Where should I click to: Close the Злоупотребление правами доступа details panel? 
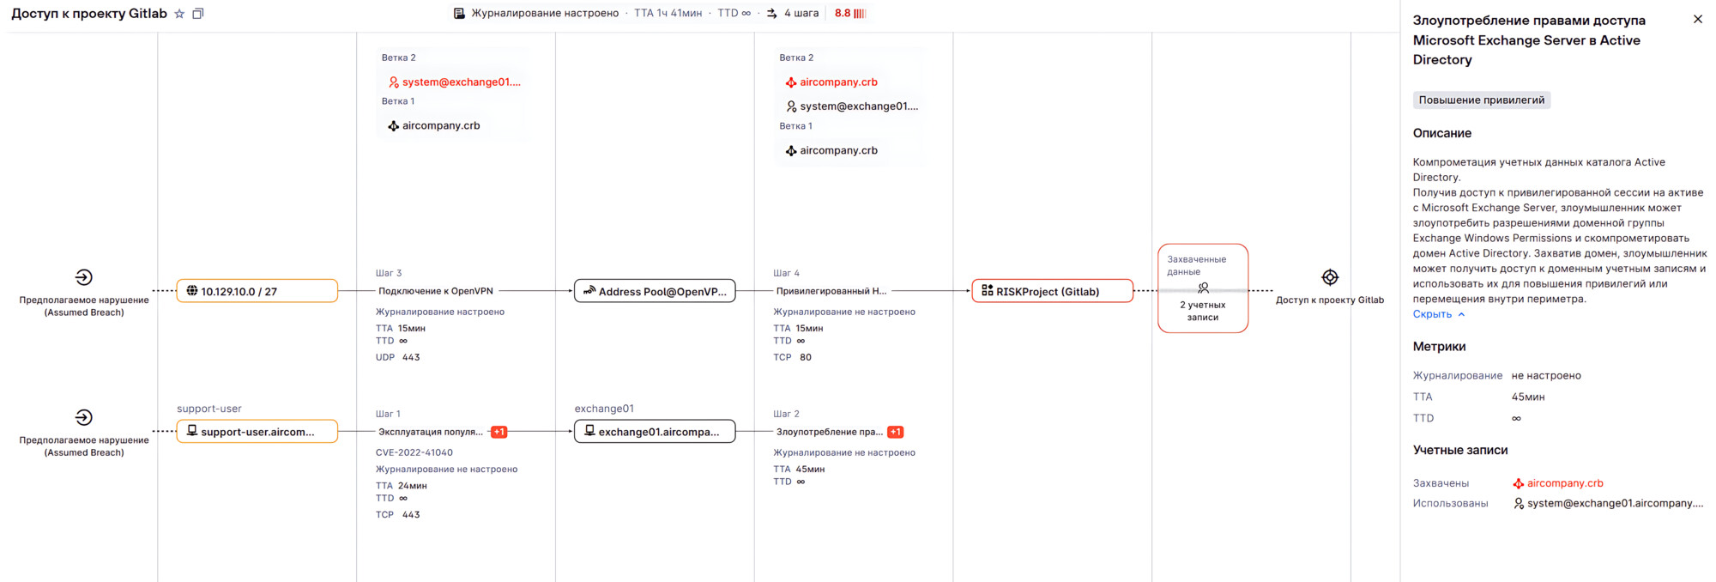point(1698,19)
